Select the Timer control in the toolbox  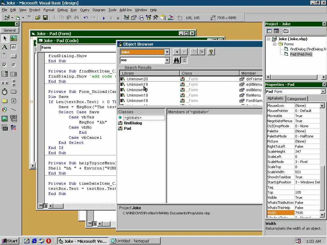click(x=4, y=92)
